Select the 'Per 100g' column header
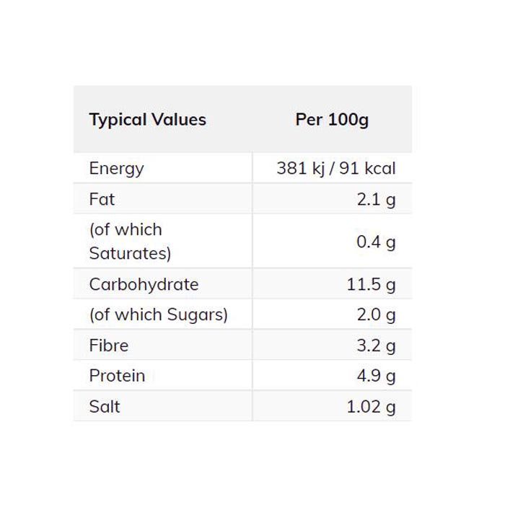Screen dimensions: 505x505 point(332,120)
